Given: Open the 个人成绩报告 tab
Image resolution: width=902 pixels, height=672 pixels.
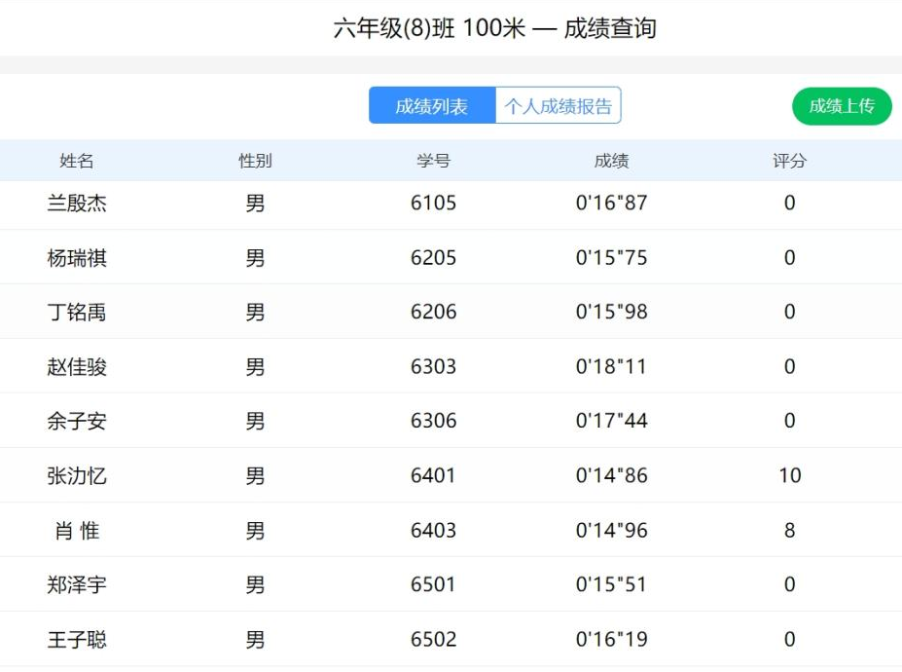Looking at the screenshot, I should [x=559, y=105].
